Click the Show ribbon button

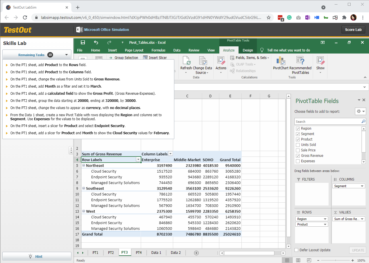(x=320, y=65)
